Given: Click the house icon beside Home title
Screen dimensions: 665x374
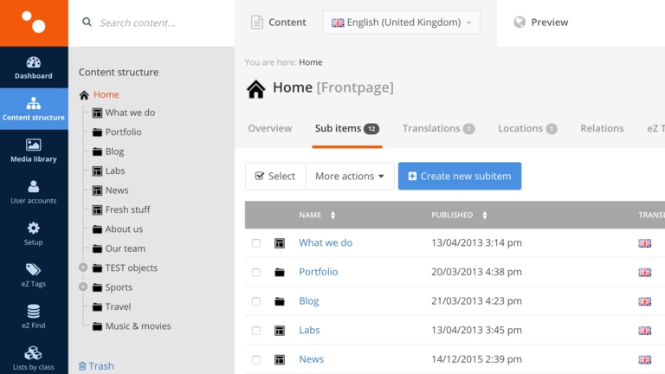Looking at the screenshot, I should coord(256,89).
